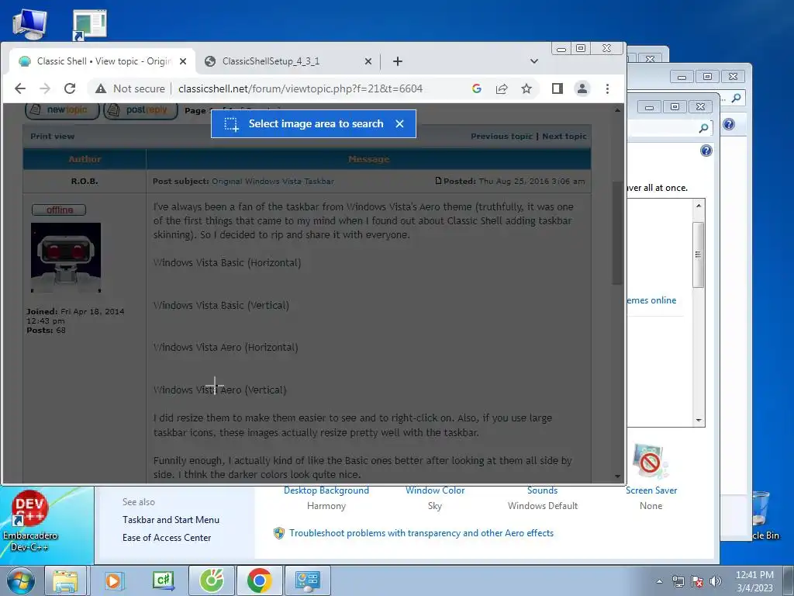794x596 pixels.
Task: Open the Windows Start orb
Action: coord(20,580)
